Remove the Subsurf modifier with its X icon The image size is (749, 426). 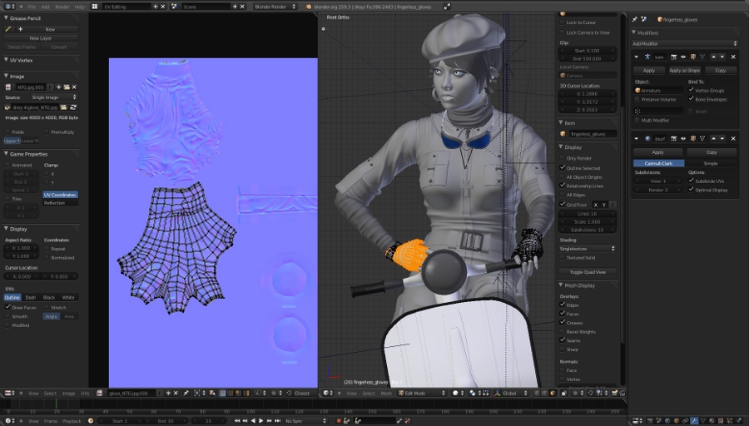[x=733, y=138]
